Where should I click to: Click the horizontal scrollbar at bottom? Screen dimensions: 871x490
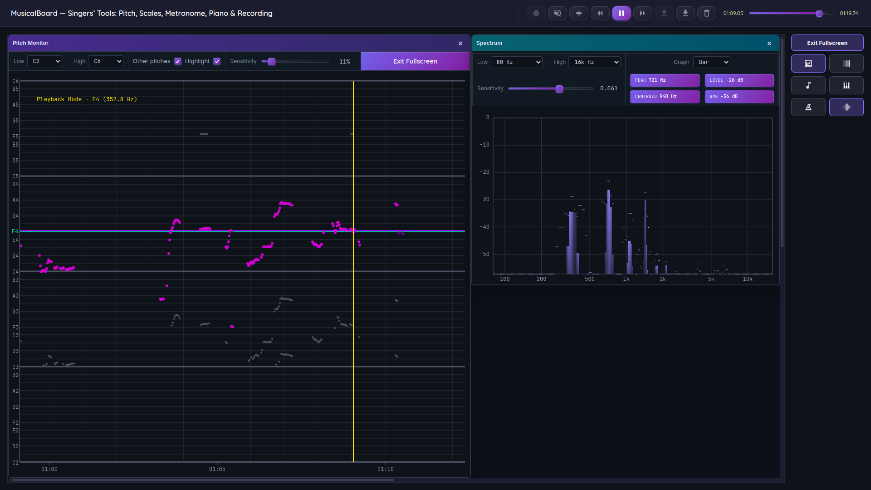click(x=203, y=480)
